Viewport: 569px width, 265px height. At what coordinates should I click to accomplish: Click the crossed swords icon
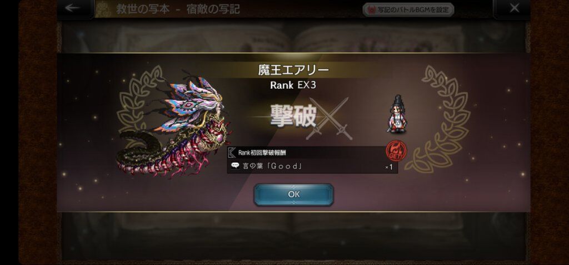(x=329, y=119)
